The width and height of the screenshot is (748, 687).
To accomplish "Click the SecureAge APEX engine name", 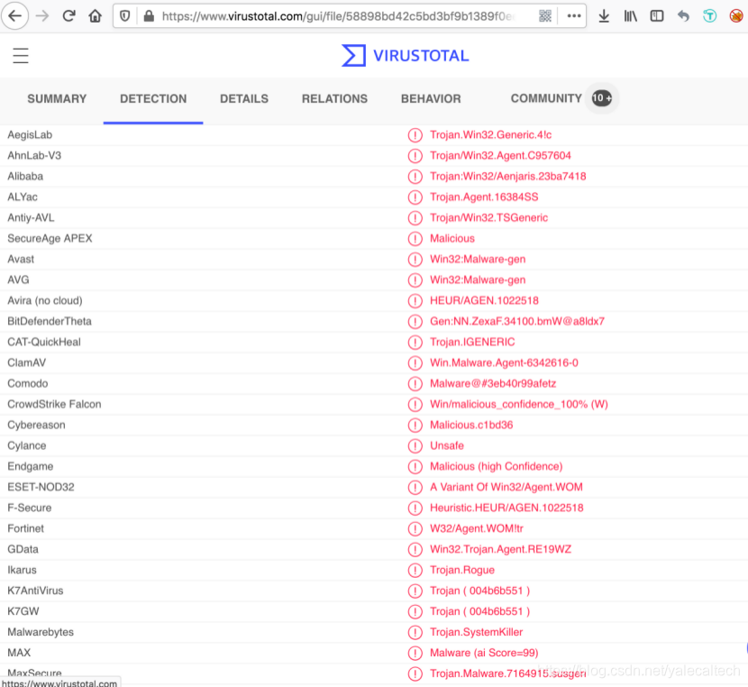I will [x=50, y=239].
